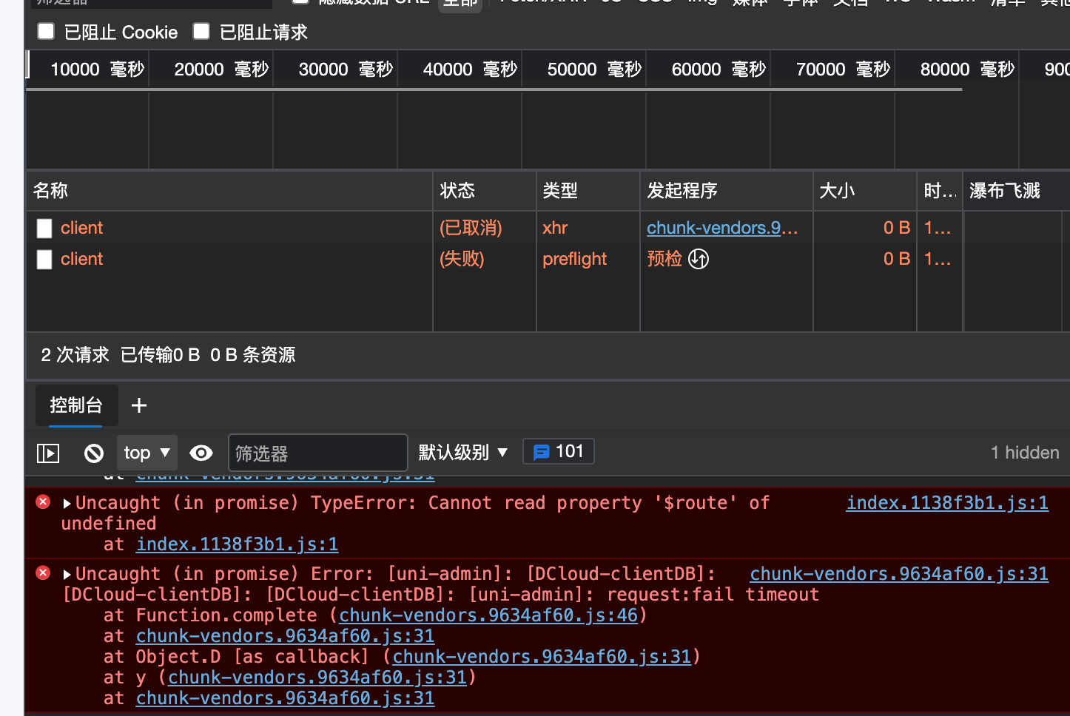Click the 40000 毫秒 timeline marker

[x=469, y=70]
